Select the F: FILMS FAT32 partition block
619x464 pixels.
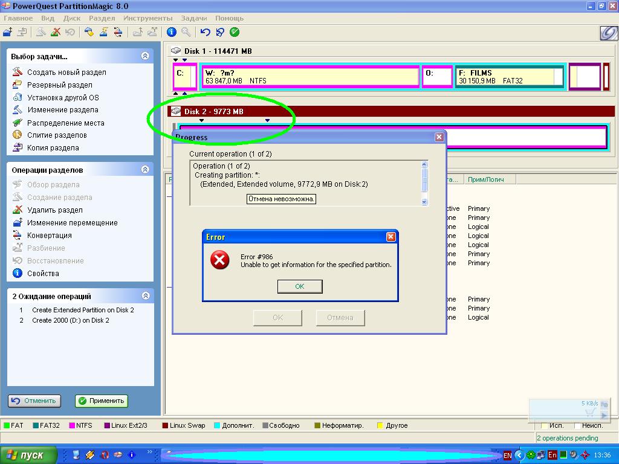click(510, 77)
